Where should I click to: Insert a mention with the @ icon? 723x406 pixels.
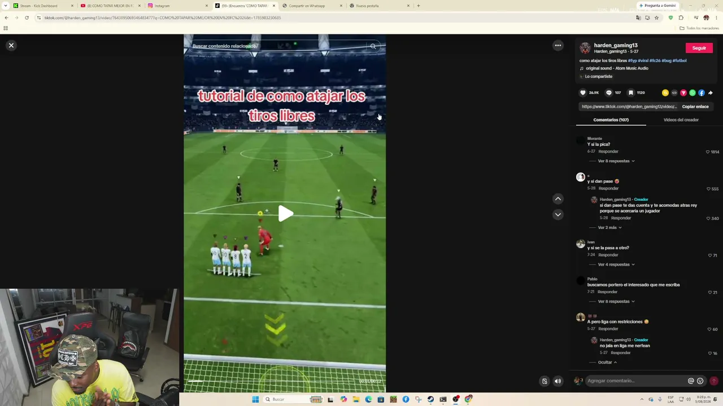coord(691,381)
